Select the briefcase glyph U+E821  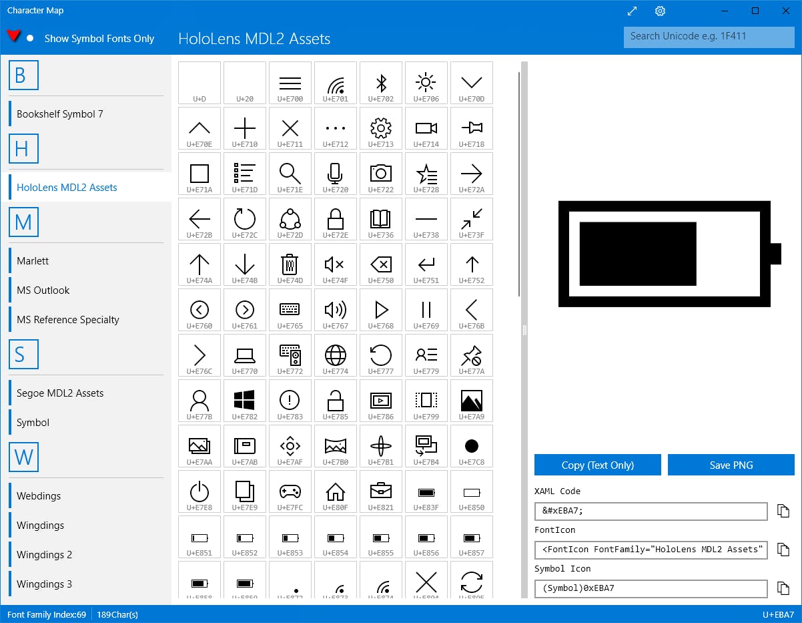click(x=381, y=491)
